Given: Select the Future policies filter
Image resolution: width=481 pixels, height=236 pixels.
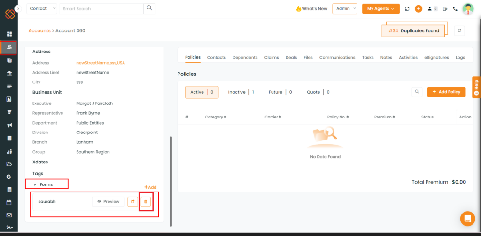Looking at the screenshot, I should (280, 92).
